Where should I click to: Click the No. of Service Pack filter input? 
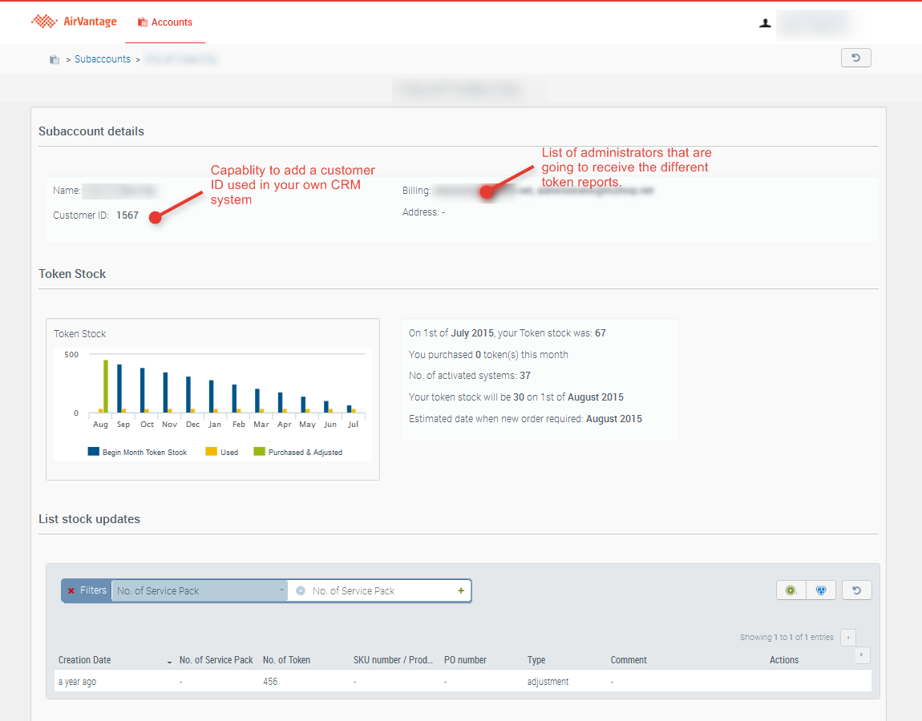[x=377, y=590]
